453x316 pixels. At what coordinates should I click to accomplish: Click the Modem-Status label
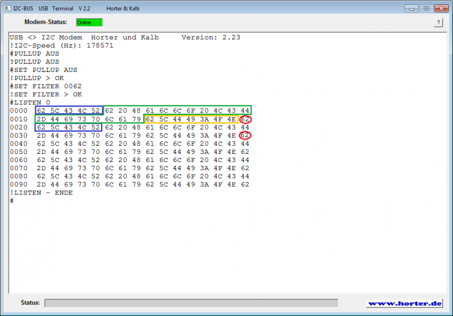click(45, 22)
